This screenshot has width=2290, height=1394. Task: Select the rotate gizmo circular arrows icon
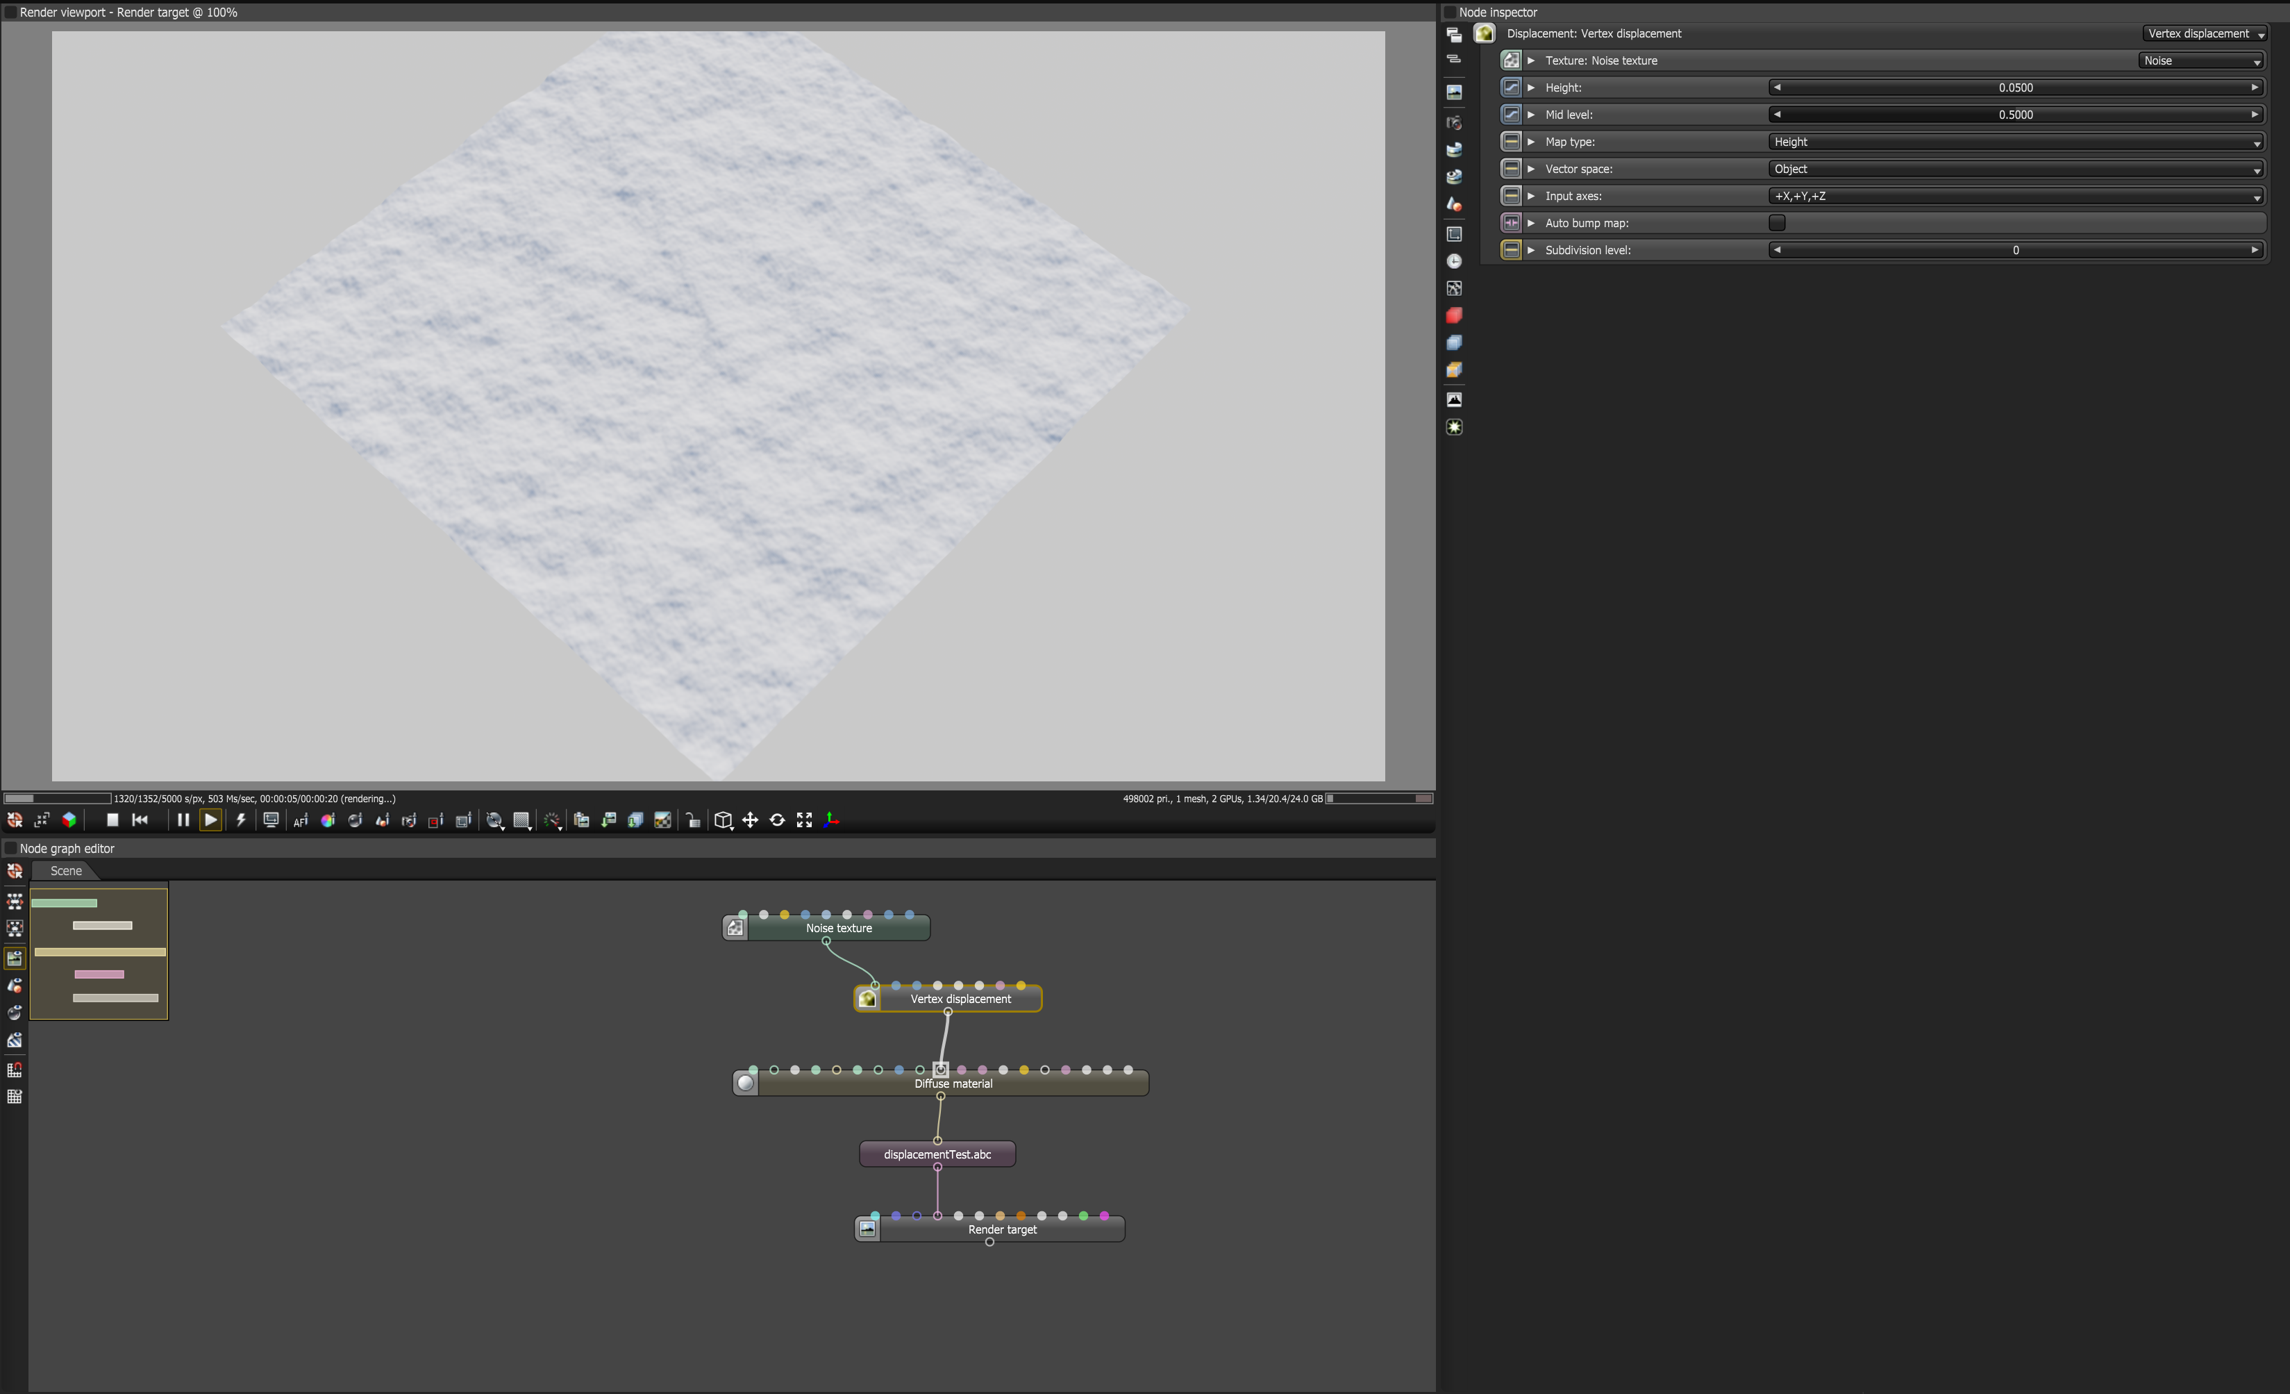[777, 820]
